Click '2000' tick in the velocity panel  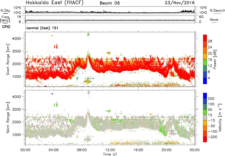click(16, 122)
